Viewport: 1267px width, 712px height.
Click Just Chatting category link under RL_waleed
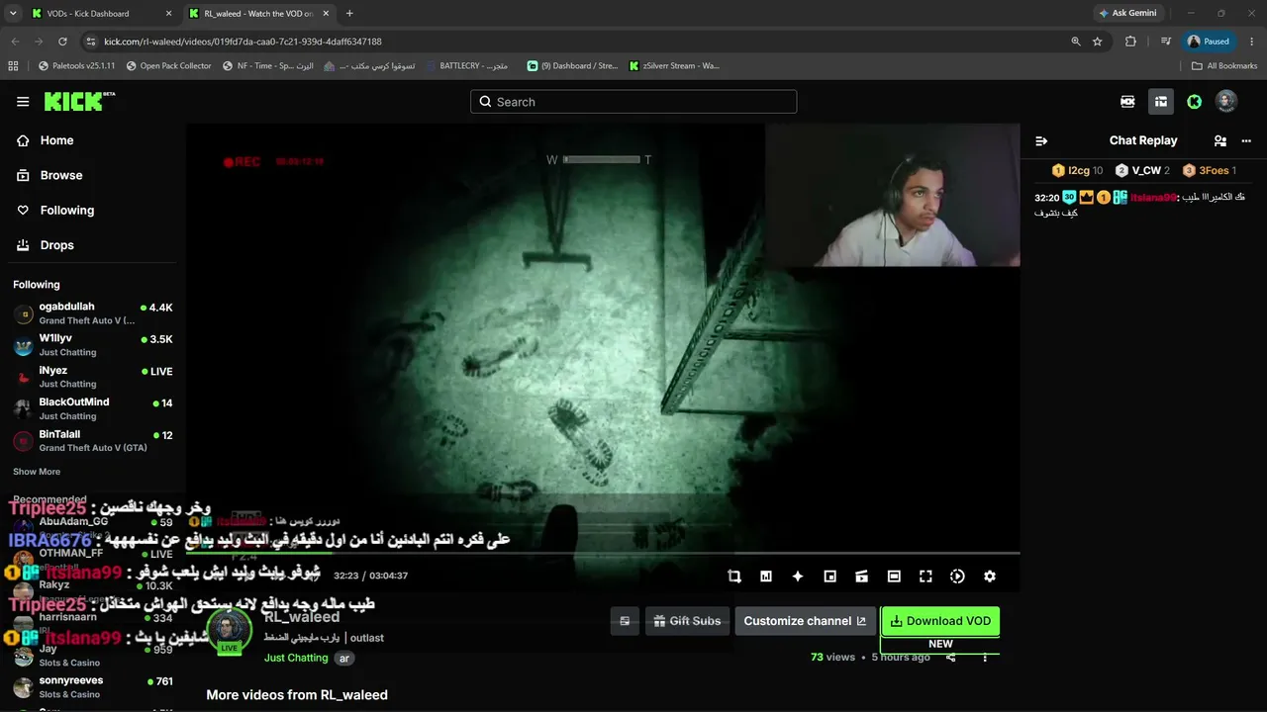(296, 658)
